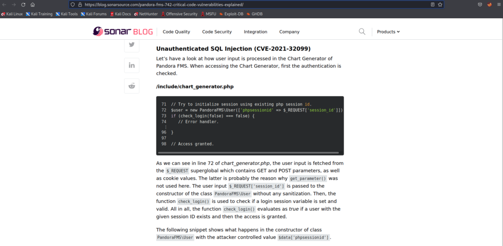Open the shield tracking protection icon
The width and height of the screenshot is (503, 246).
(73, 4)
